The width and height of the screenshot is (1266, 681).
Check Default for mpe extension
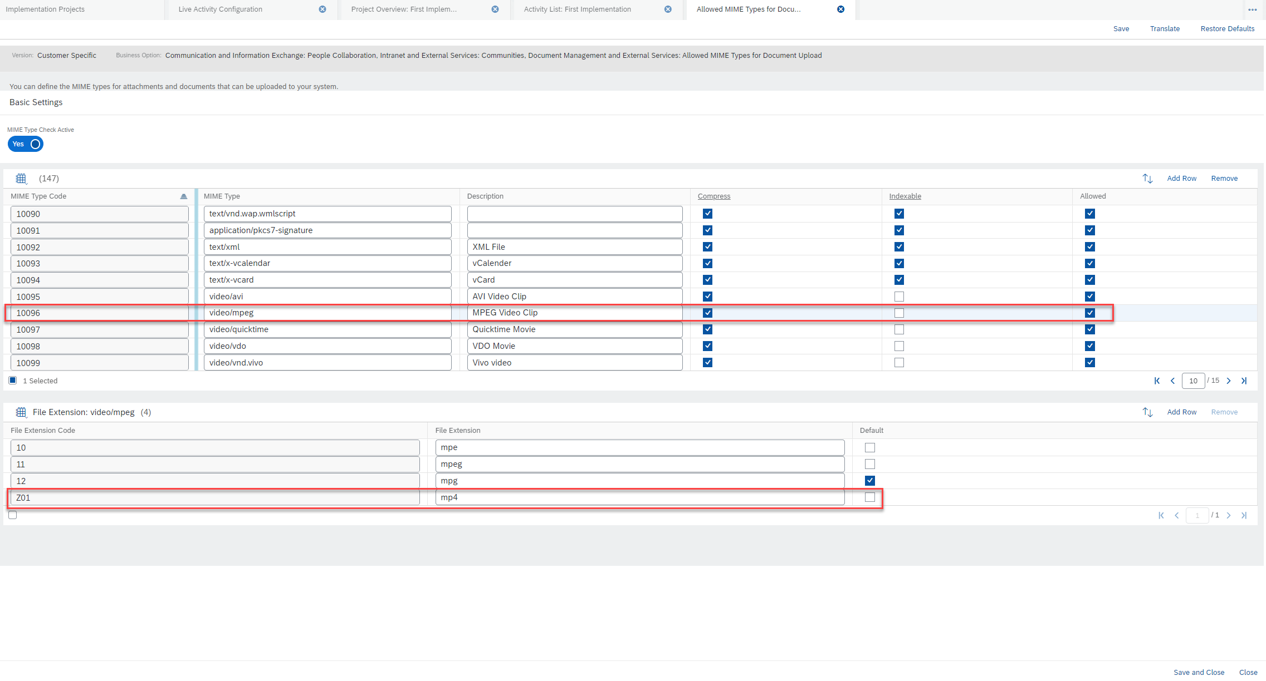(x=870, y=448)
